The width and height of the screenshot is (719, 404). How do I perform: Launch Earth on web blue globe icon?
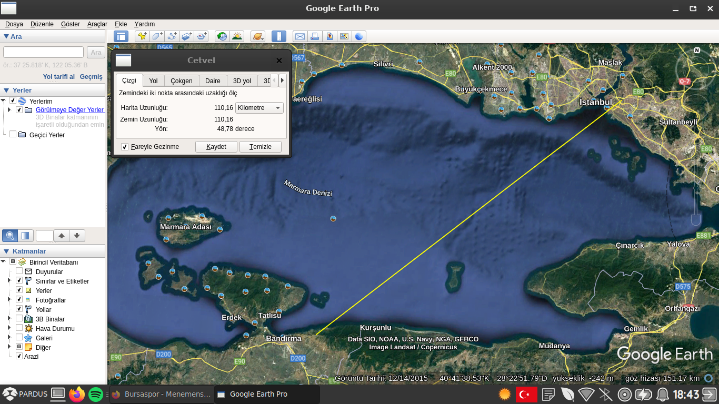tap(359, 36)
